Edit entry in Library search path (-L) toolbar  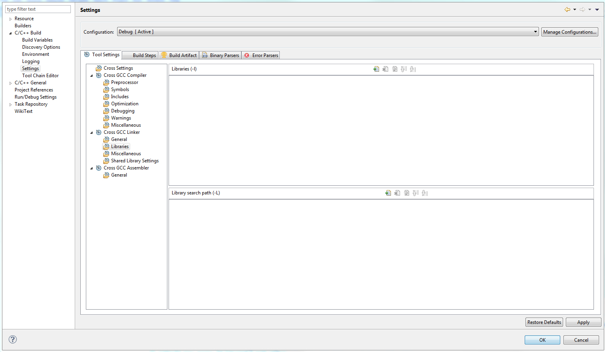coord(406,193)
